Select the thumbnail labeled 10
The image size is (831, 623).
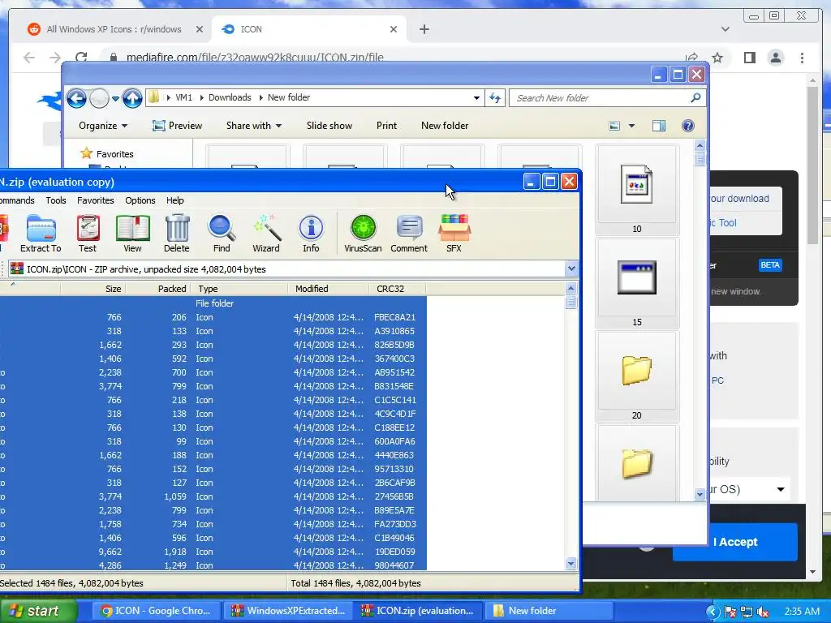pyautogui.click(x=636, y=190)
